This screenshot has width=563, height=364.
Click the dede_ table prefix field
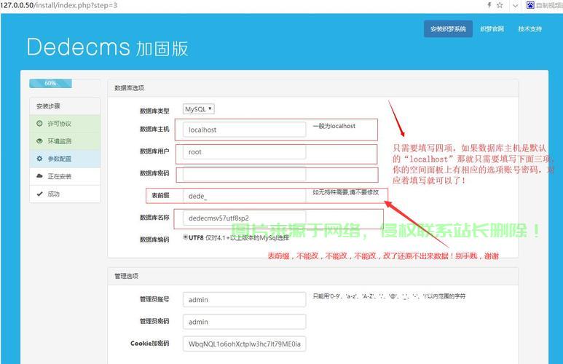click(x=244, y=196)
